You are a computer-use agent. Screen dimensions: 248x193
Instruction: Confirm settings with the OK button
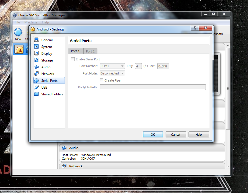[153, 135]
